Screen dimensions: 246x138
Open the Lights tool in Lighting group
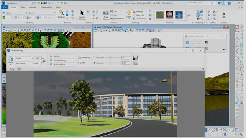tap(129, 13)
